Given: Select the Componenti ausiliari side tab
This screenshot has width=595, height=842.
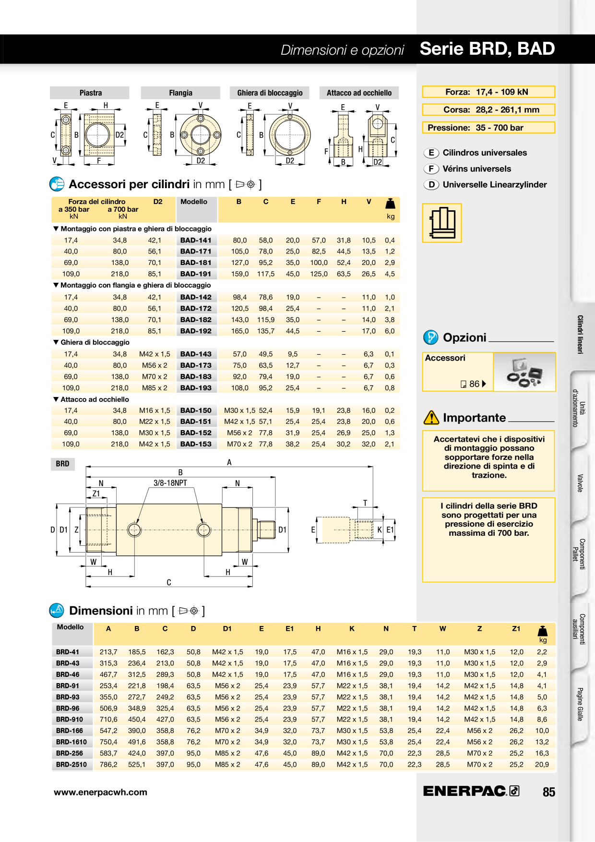Looking at the screenshot, I should point(578,629).
